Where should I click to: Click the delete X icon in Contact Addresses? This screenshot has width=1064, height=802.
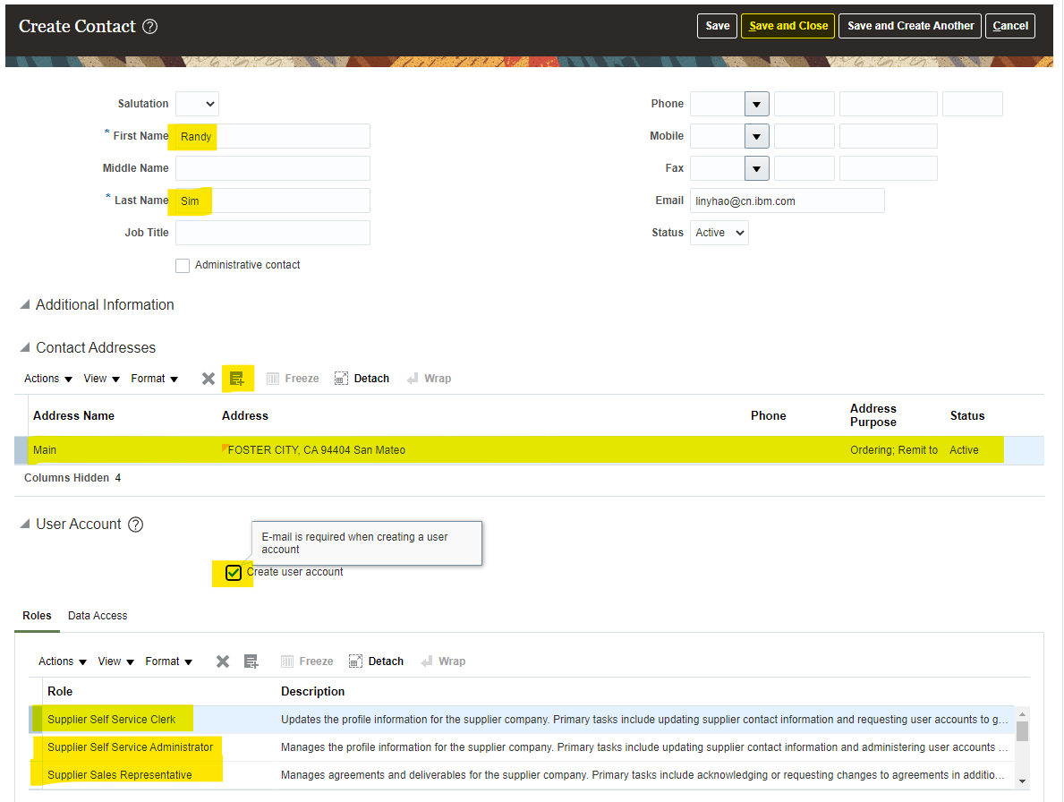[x=209, y=379]
